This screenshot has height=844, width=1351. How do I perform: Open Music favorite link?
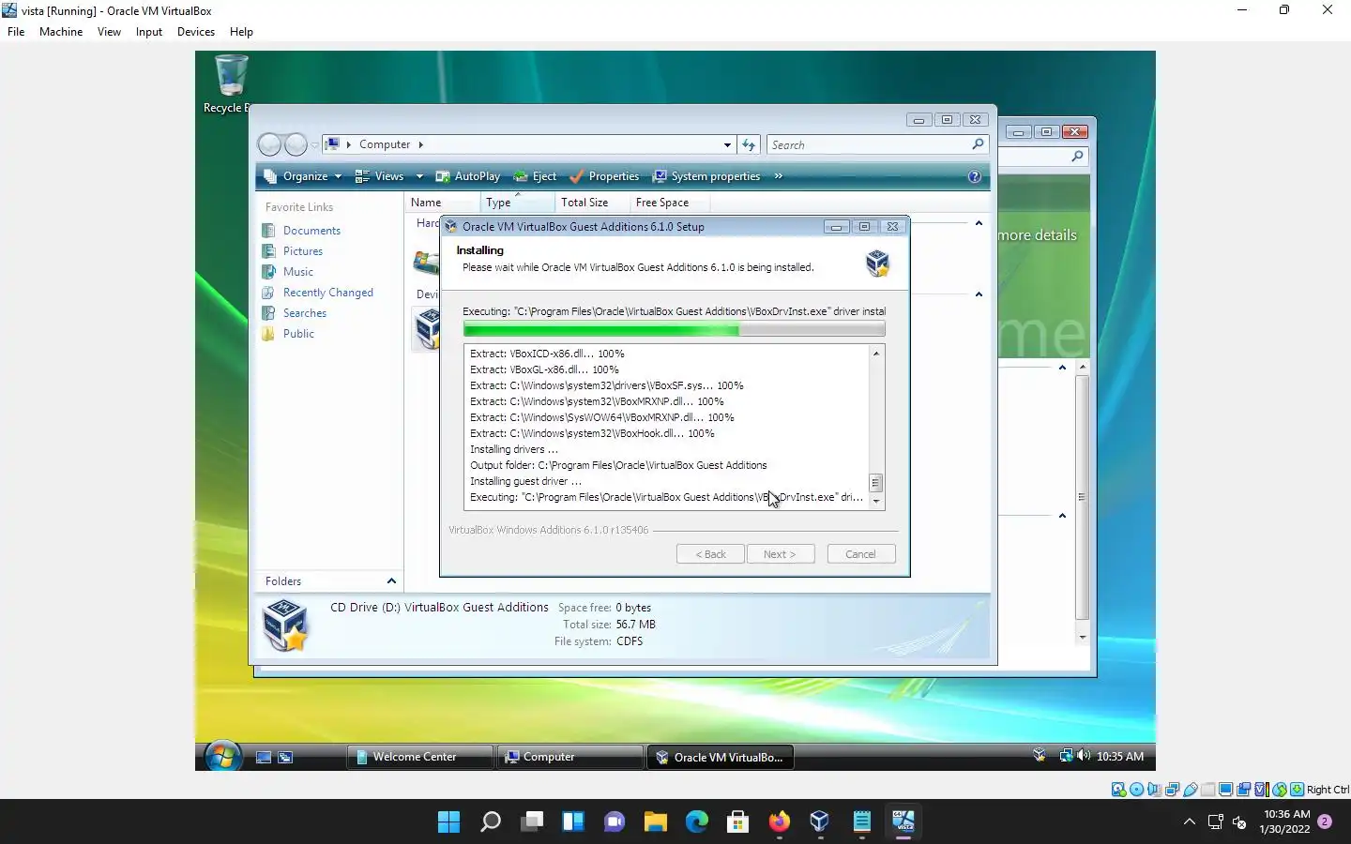297,272
